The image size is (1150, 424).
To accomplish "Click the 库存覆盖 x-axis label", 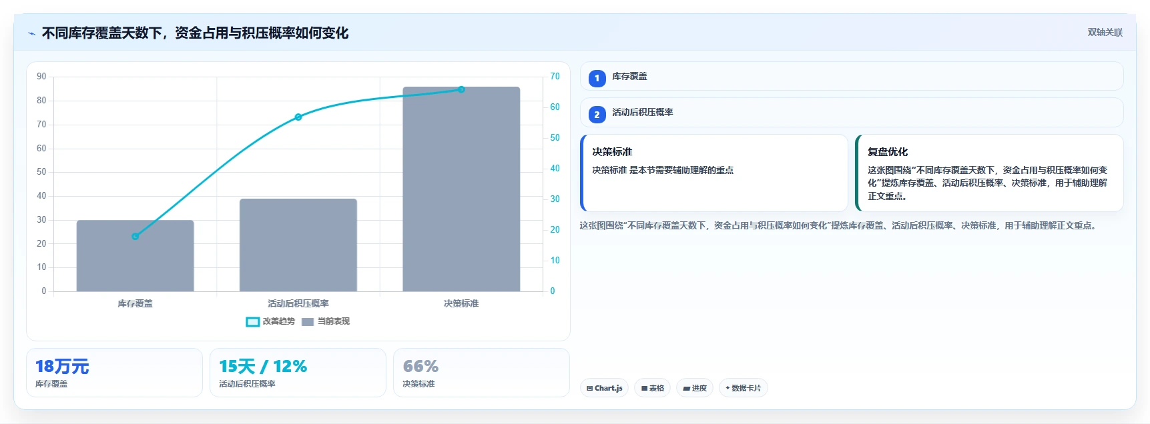I will click(x=135, y=303).
